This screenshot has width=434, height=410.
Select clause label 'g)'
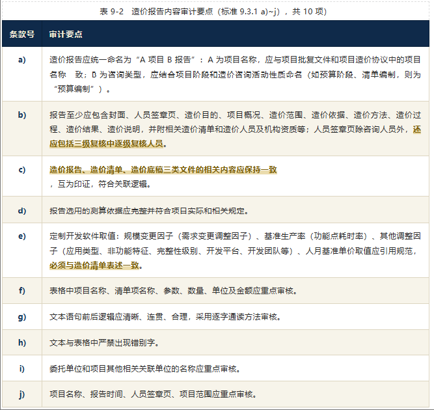pos(22,317)
